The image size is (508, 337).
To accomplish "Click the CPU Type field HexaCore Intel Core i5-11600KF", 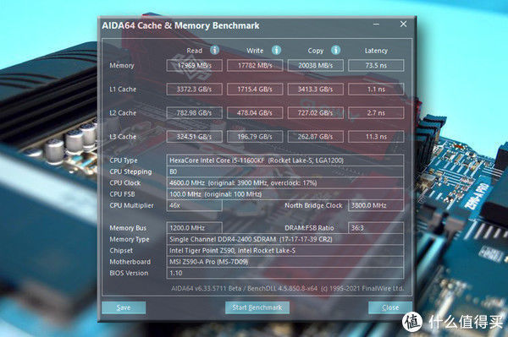I will click(285, 160).
